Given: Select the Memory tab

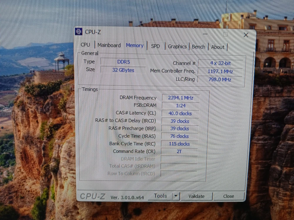Looking at the screenshot, I should coord(135,45).
